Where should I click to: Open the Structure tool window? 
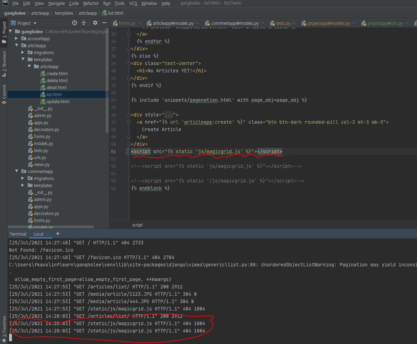coord(4,64)
